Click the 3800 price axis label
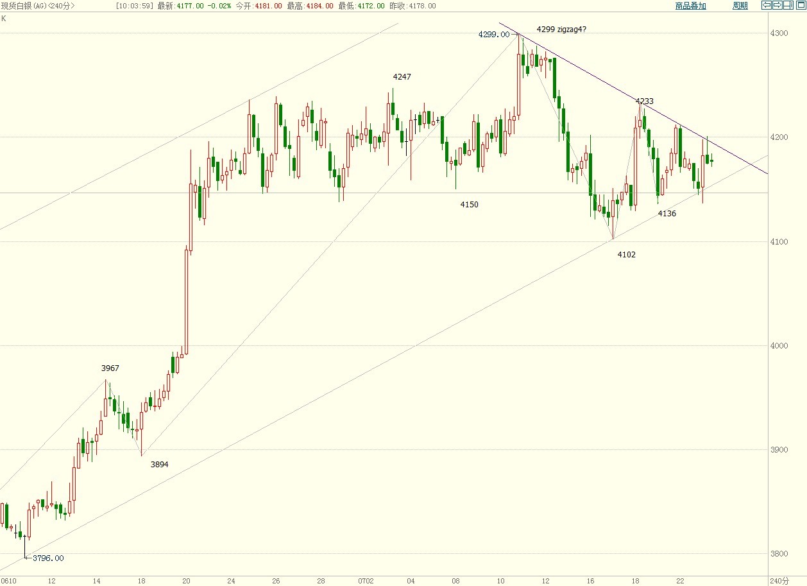The image size is (807, 586). click(x=779, y=554)
